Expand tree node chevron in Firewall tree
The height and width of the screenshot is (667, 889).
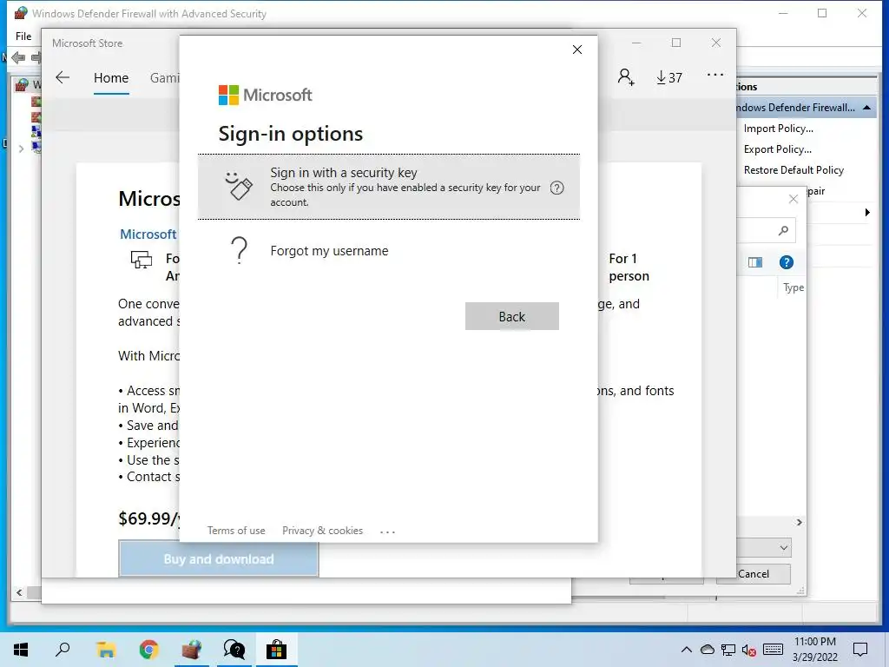pyautogui.click(x=21, y=149)
